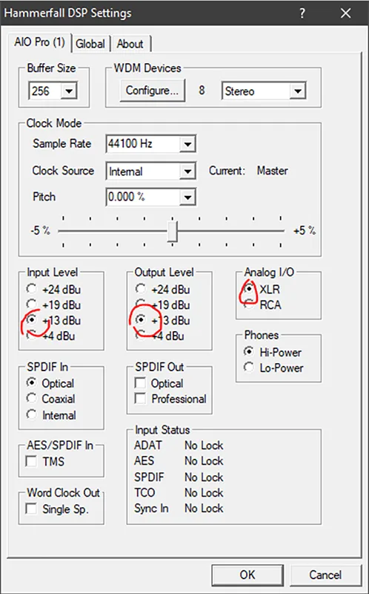Screen dimensions: 369x594
Task: Set Phones to Hi-Power
Action: pyautogui.click(x=249, y=352)
